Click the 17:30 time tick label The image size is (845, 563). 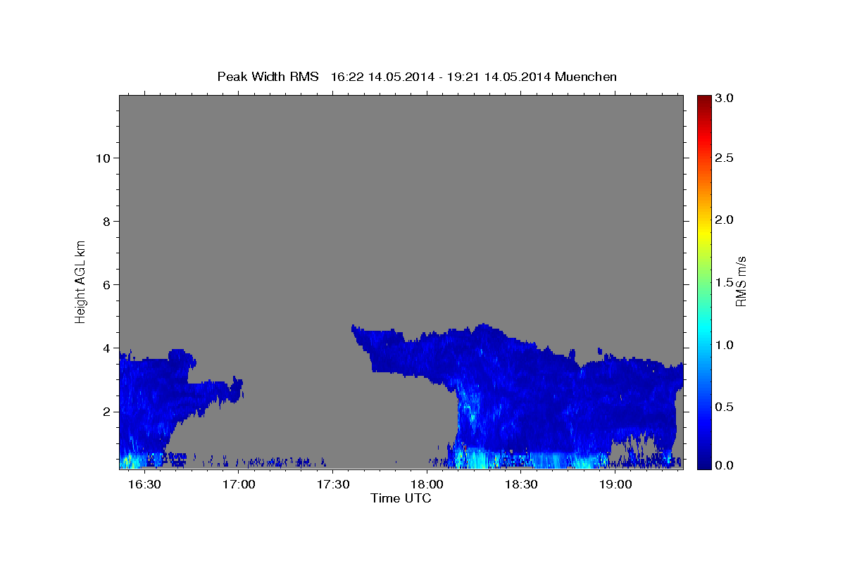coord(332,484)
